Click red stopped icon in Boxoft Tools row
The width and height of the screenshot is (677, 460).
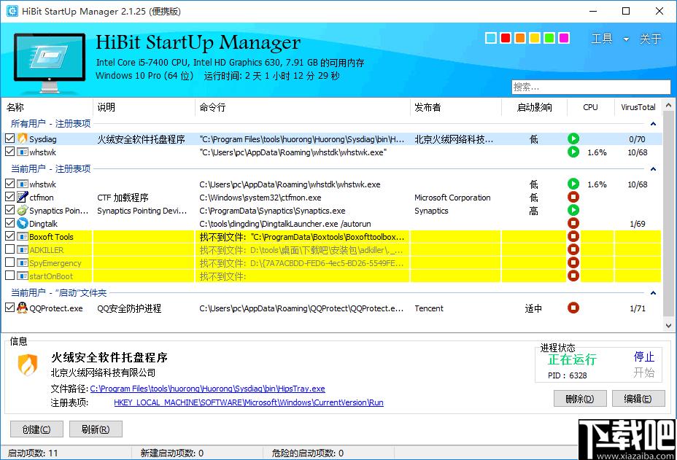click(x=573, y=236)
